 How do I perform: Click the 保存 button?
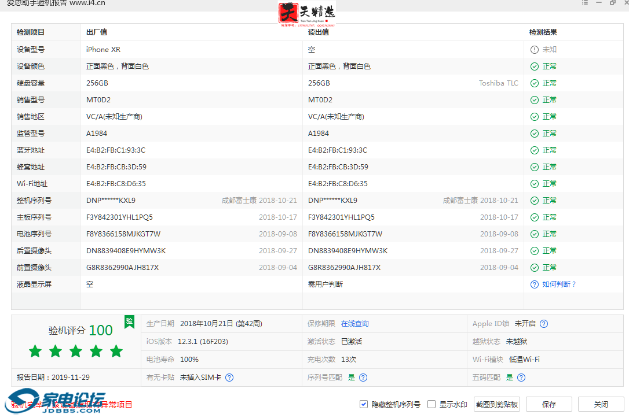click(x=548, y=404)
